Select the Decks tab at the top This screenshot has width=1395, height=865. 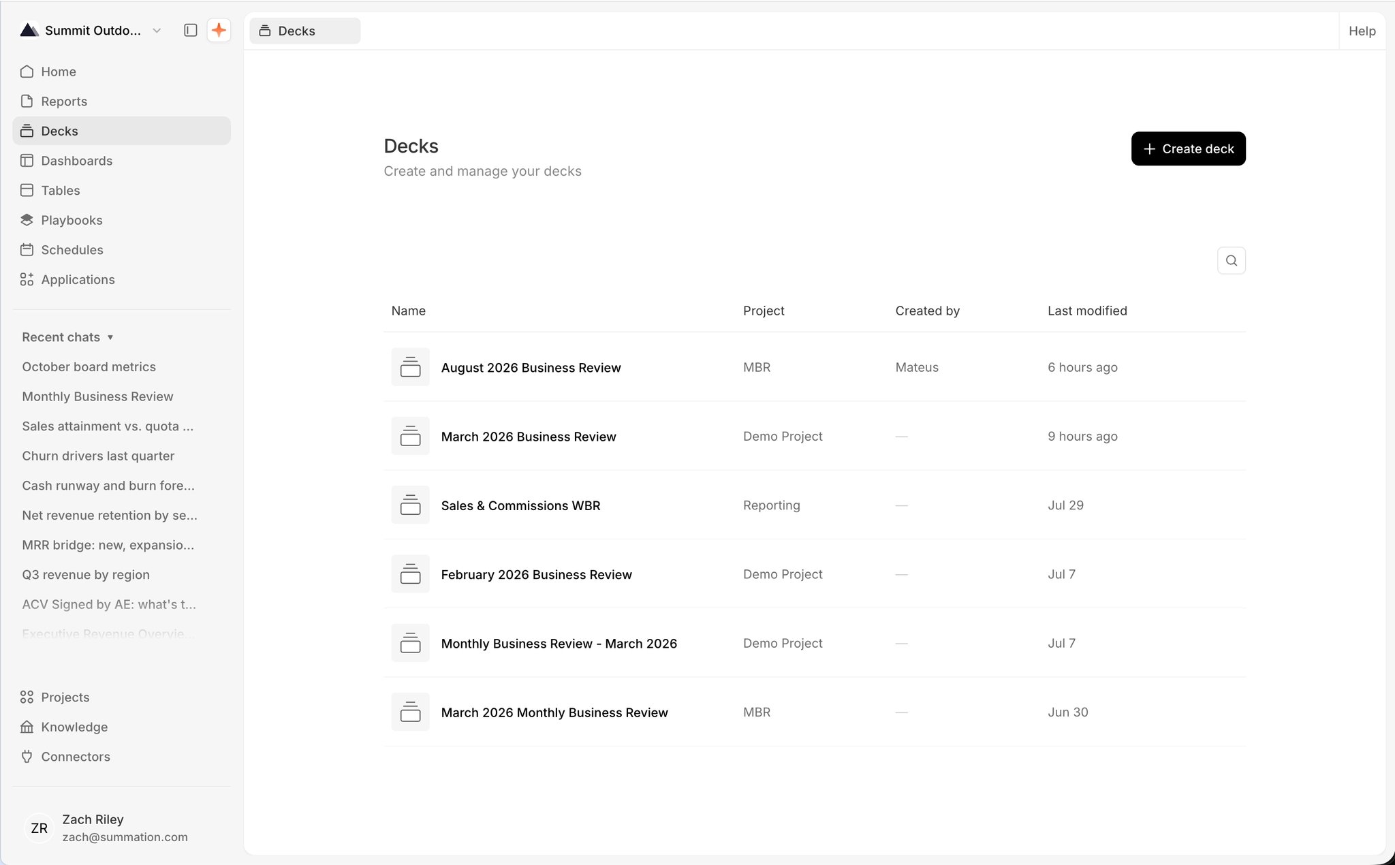(x=304, y=31)
